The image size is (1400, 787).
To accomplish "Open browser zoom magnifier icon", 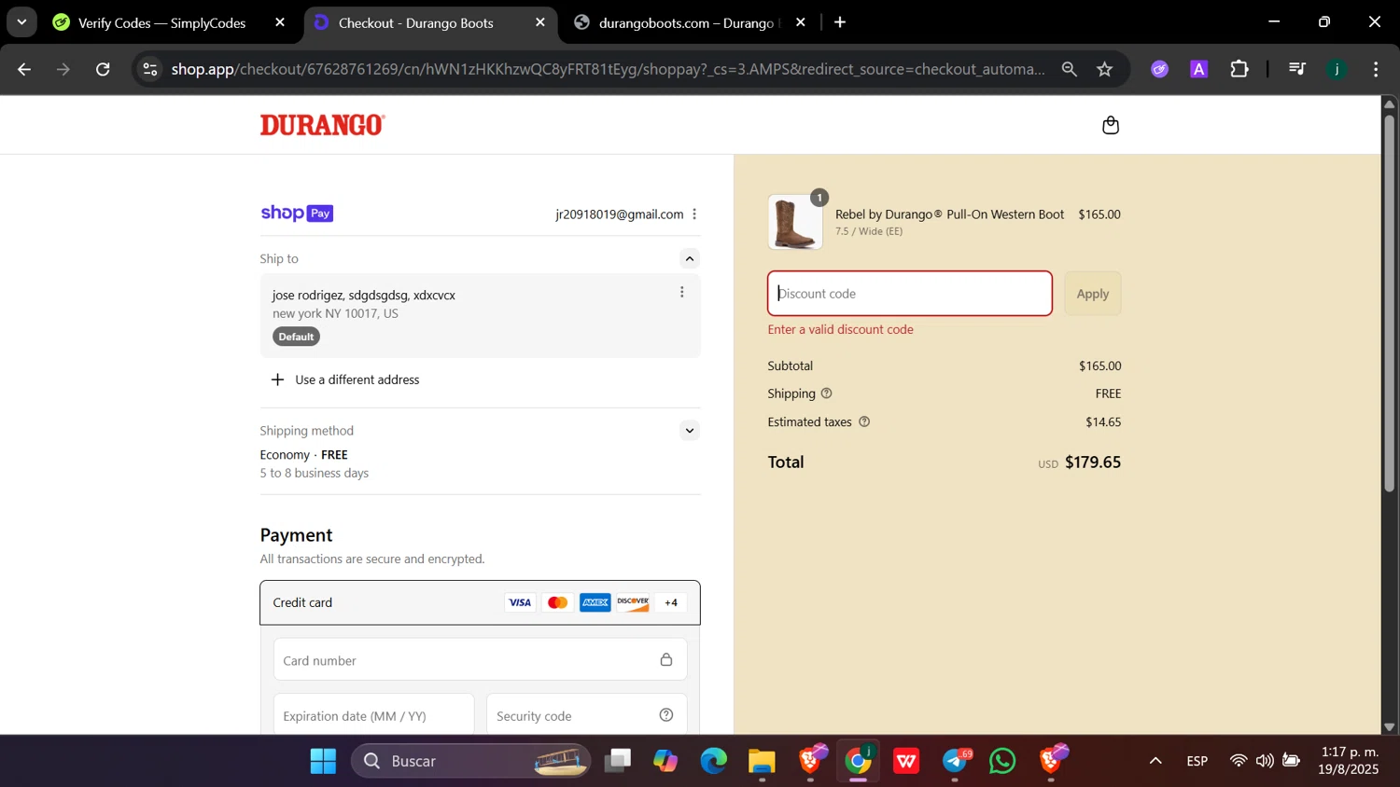I will (x=1070, y=69).
